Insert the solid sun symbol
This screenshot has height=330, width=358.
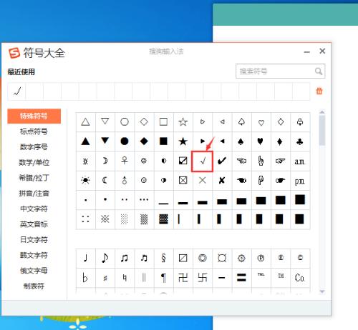[x=85, y=181]
